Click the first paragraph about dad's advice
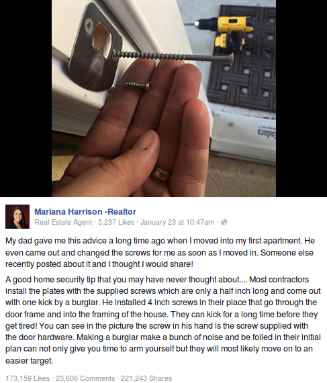The height and width of the screenshot is (383, 327). pos(160,252)
